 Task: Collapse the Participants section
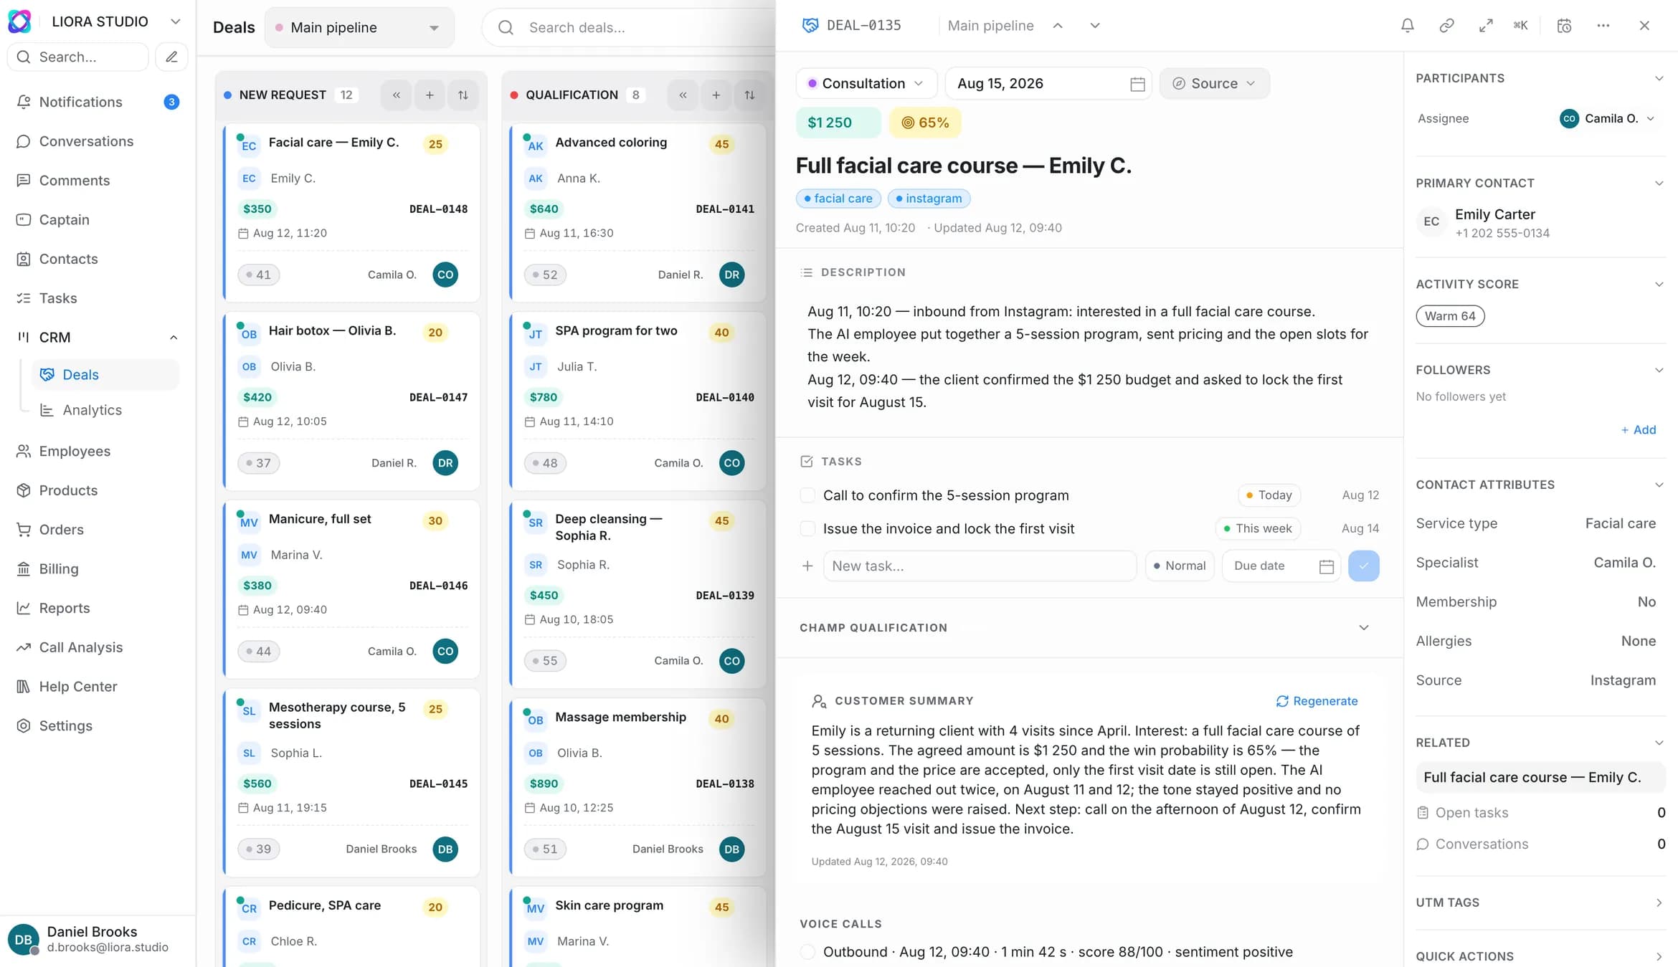click(x=1659, y=78)
